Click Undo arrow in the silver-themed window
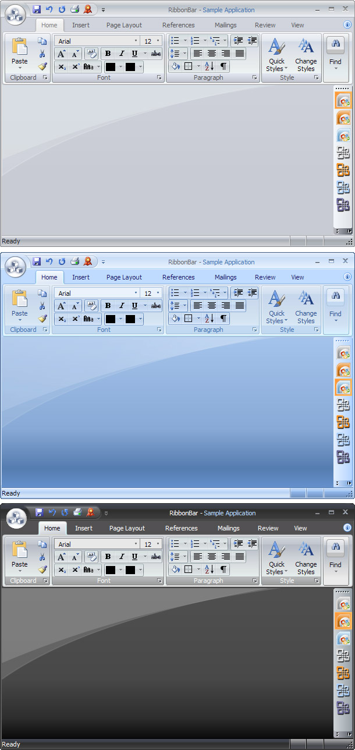Image resolution: width=355 pixels, height=750 pixels. 49,9
